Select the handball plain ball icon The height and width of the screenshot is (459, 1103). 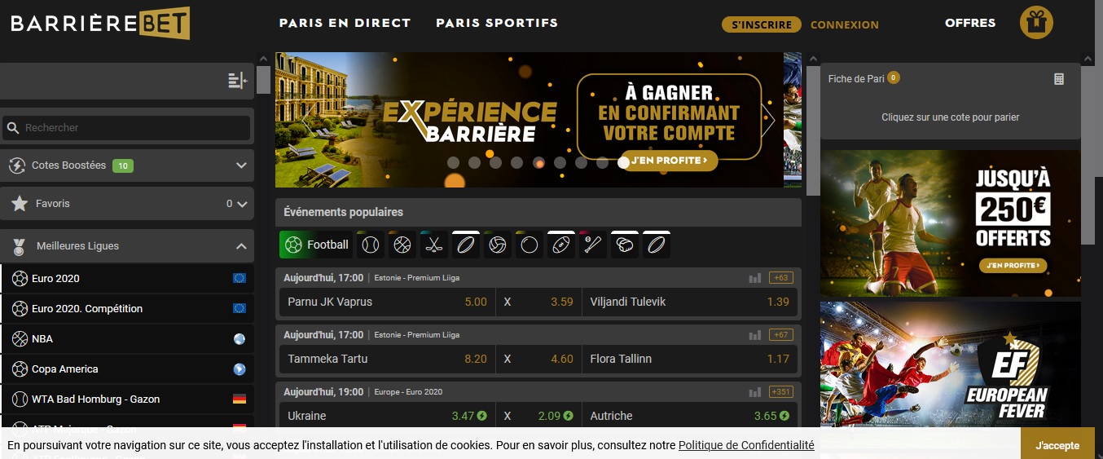coord(530,245)
